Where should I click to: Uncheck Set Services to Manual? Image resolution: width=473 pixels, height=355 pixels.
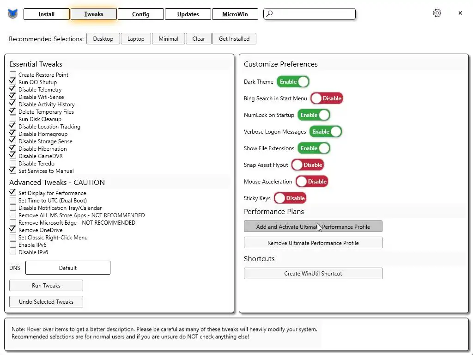(13, 171)
